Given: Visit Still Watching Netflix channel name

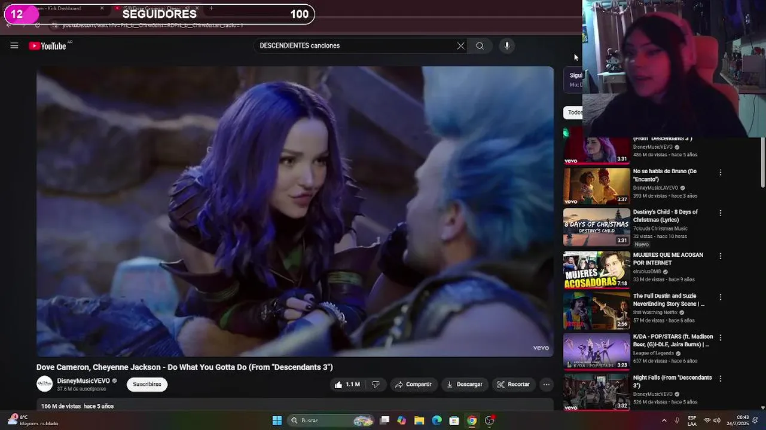Looking at the screenshot, I should click(655, 312).
